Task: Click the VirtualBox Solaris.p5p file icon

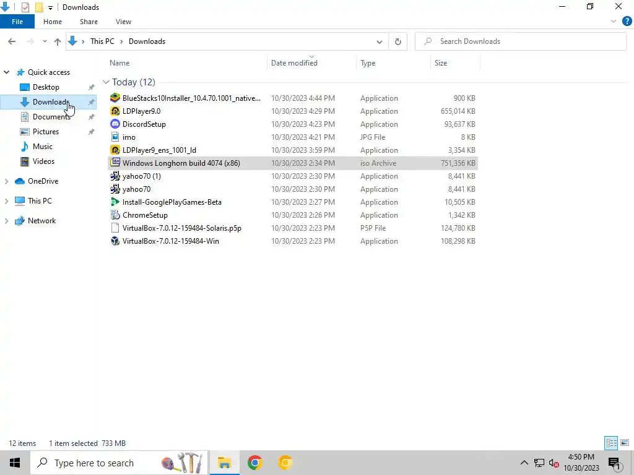Action: (115, 228)
